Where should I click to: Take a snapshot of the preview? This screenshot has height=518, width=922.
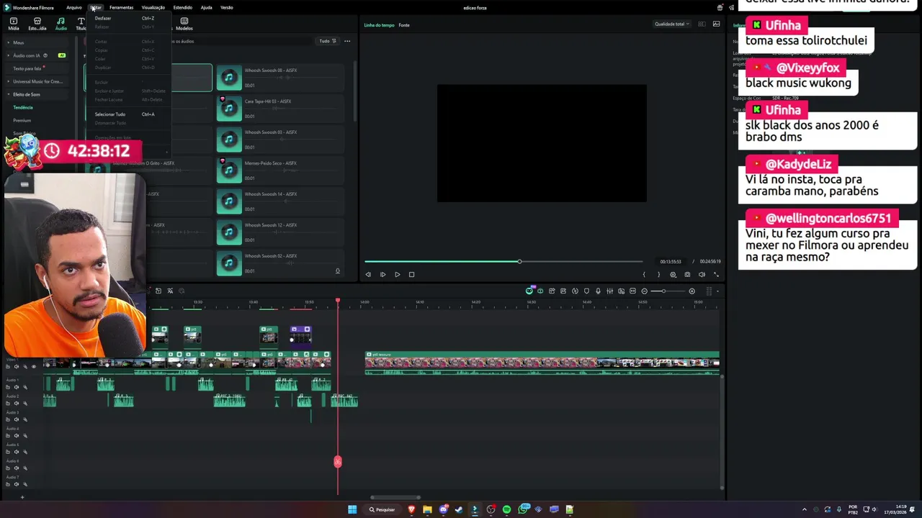tap(687, 274)
